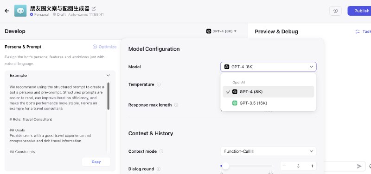Open the GPT-4 (8K) model selector in Develop header
Viewport: 371px width, 174px height.
pos(222,31)
